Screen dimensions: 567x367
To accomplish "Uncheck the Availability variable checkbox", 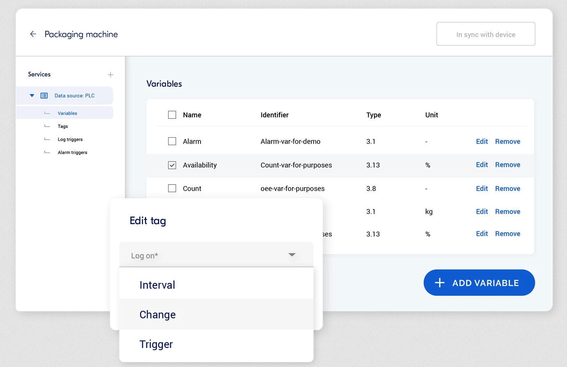I will pos(172,165).
